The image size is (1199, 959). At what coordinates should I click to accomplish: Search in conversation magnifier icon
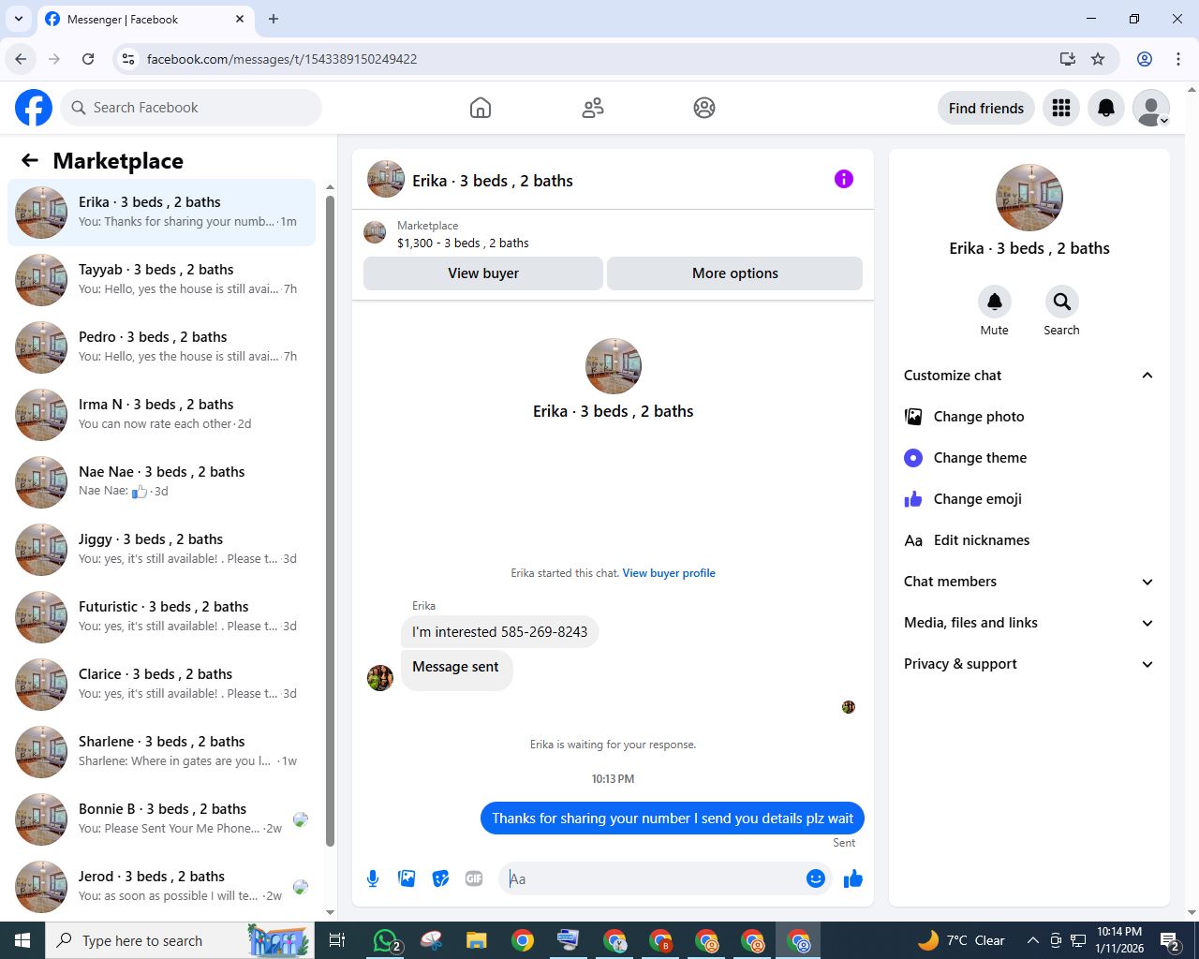click(1061, 302)
